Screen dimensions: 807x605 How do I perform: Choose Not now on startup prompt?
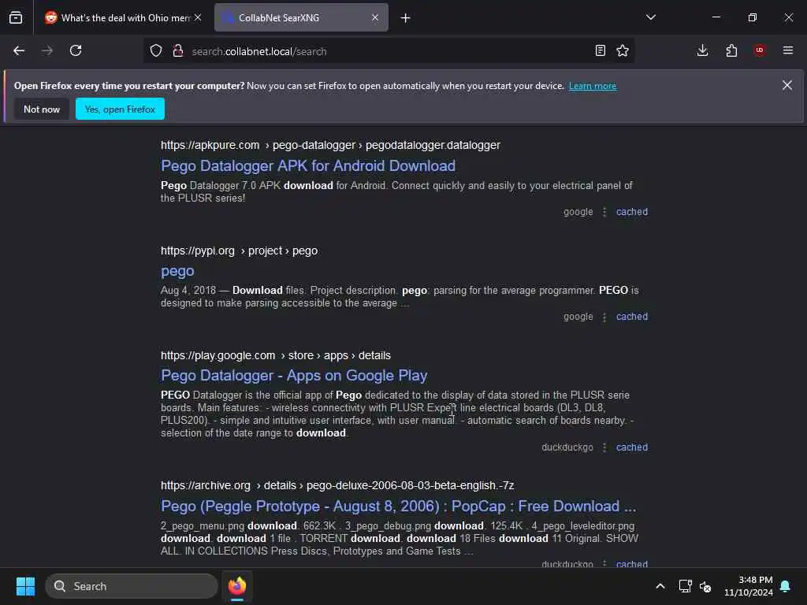click(42, 109)
